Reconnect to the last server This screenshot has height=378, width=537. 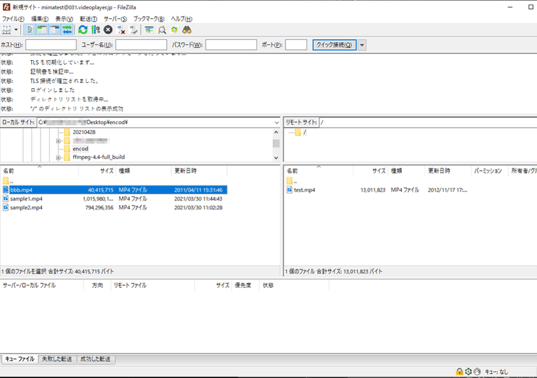pyautogui.click(x=133, y=30)
